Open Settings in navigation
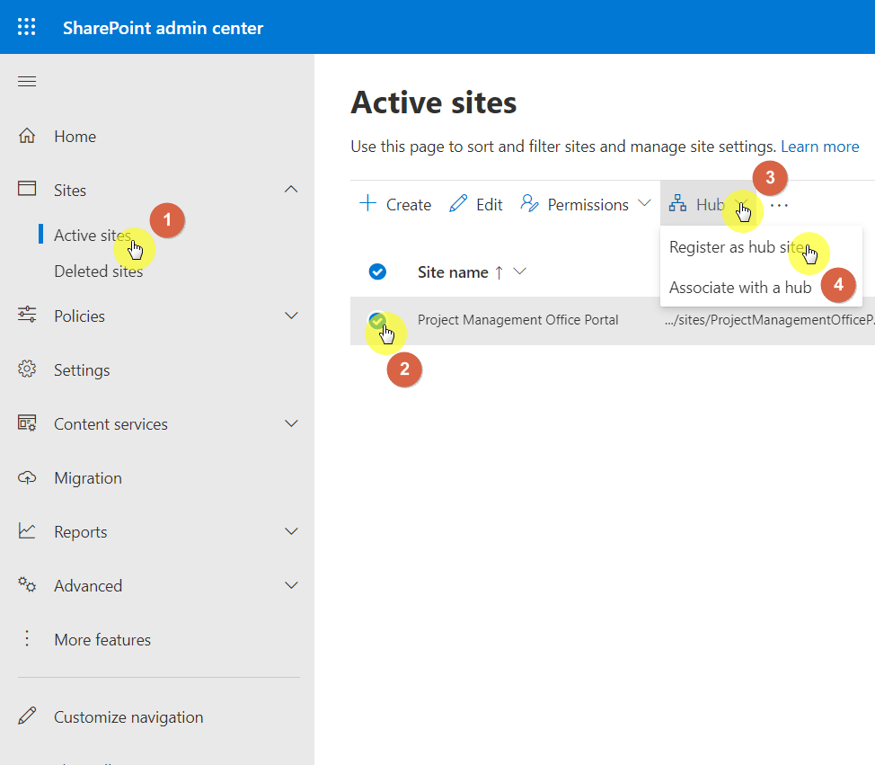The width and height of the screenshot is (875, 765). (82, 369)
